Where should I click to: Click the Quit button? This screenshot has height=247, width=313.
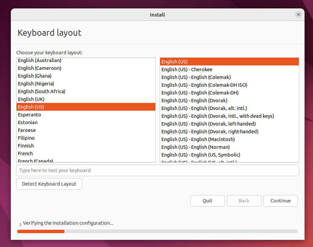tap(207, 201)
